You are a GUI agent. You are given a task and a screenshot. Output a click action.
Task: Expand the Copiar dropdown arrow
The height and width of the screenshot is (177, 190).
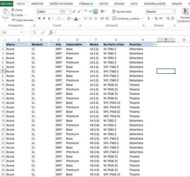(26, 15)
